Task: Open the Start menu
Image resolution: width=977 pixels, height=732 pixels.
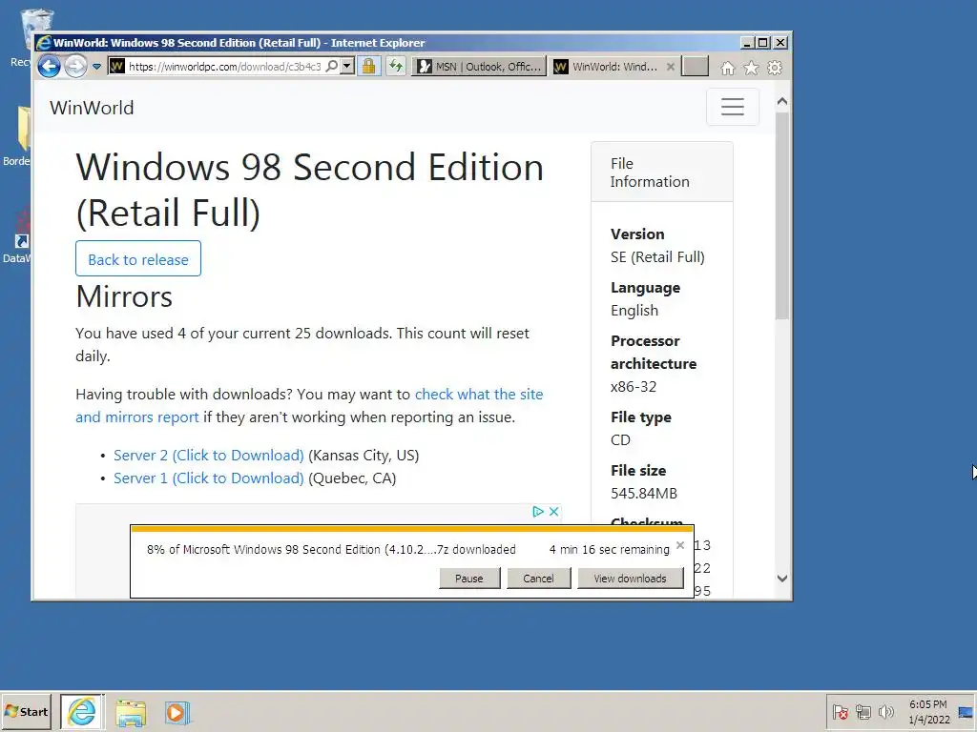Action: click(x=26, y=711)
